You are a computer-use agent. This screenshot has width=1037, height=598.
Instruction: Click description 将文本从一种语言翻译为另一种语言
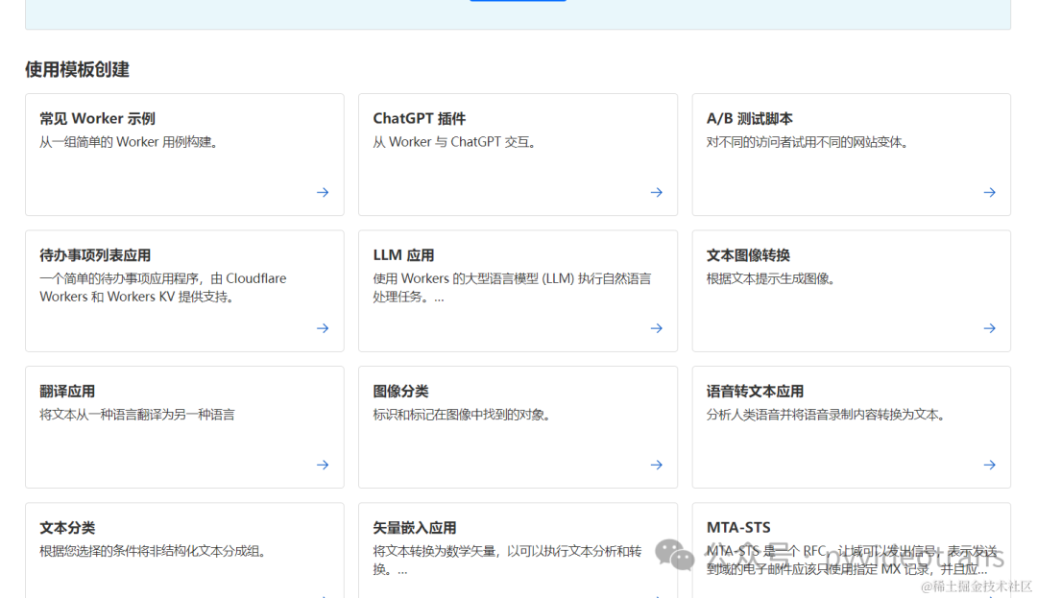click(137, 415)
